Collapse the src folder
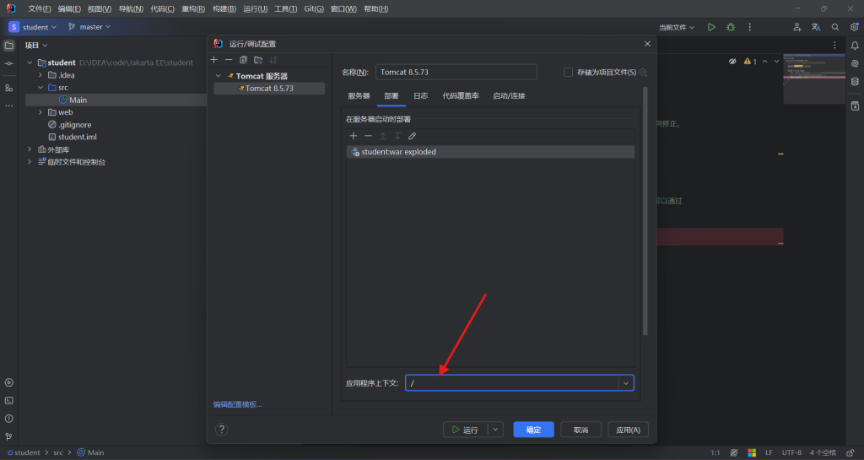The height and width of the screenshot is (460, 864). 40,88
